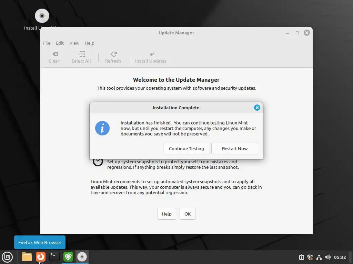The height and width of the screenshot is (264, 353).
Task: Close the Update Manager window
Action: pos(306,33)
